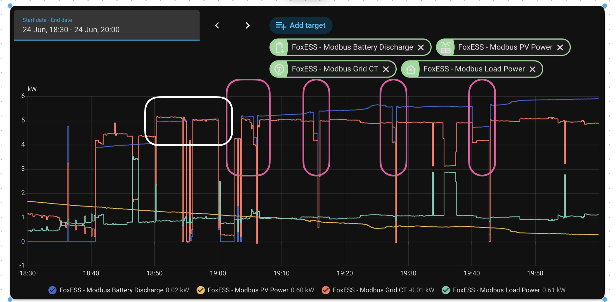This screenshot has width=616, height=302.
Task: Click the grid meter icon on Grid CT chip
Action: tap(279, 69)
